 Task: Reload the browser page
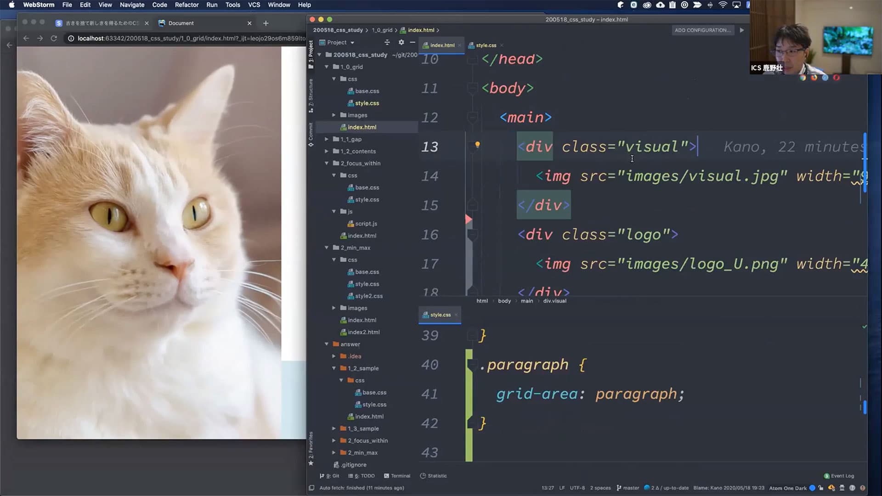[54, 38]
